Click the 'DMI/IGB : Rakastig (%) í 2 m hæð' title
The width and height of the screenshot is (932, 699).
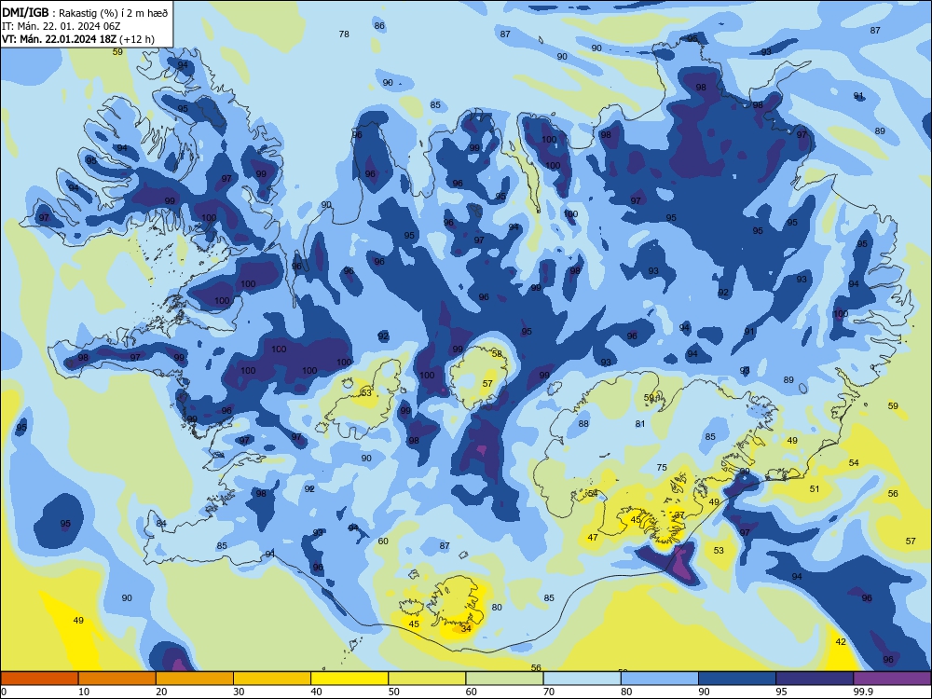85,13
